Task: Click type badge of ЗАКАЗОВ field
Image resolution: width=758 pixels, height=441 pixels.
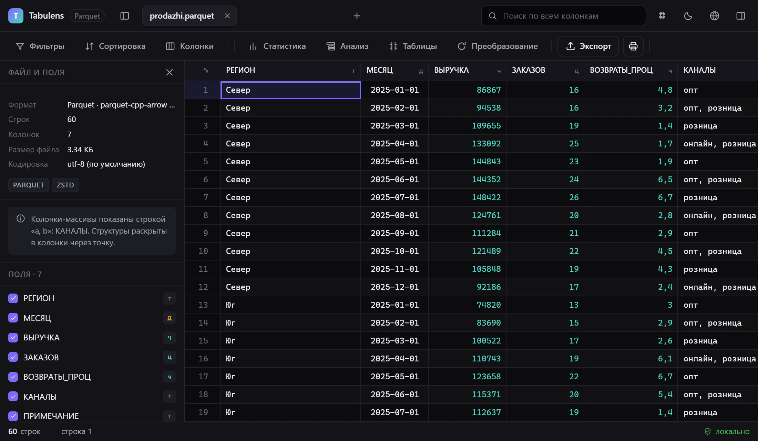Action: click(170, 358)
